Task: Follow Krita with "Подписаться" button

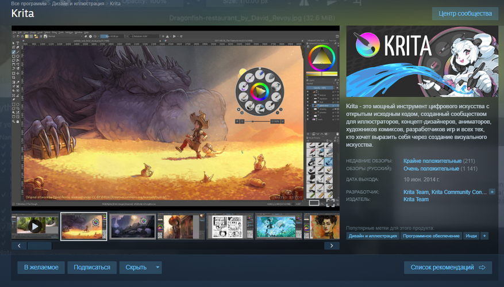Action: [92, 267]
